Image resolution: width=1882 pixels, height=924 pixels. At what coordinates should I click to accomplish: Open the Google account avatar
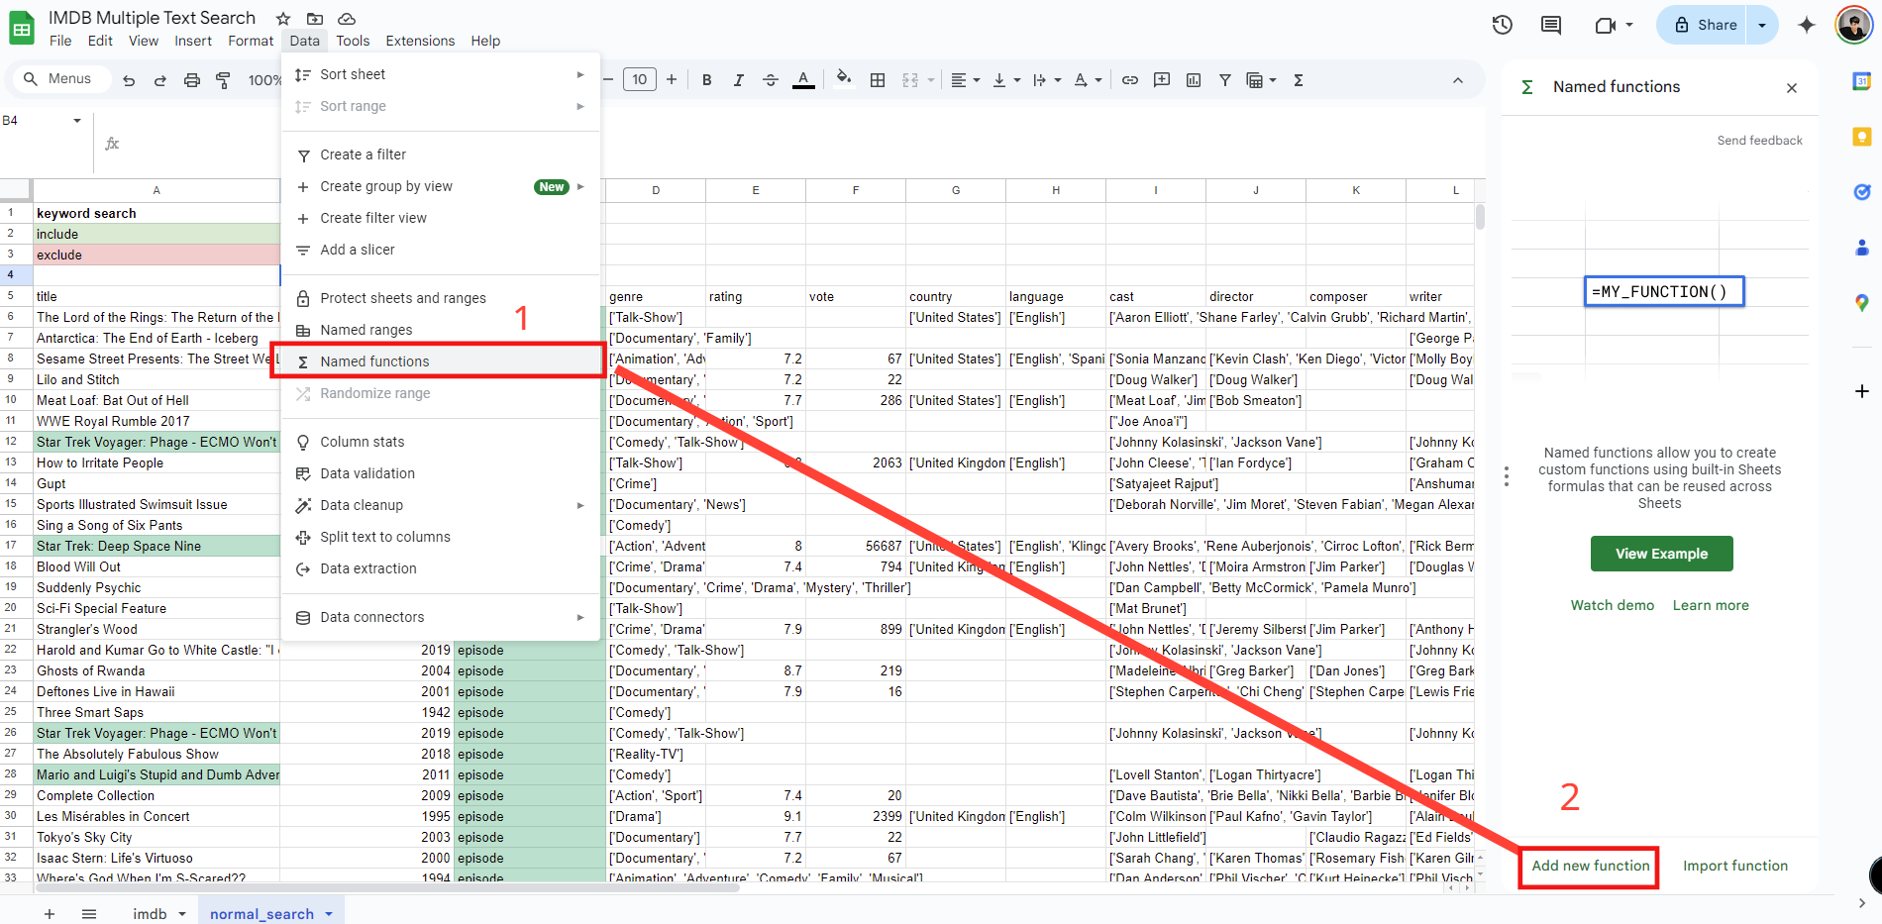pos(1853,25)
